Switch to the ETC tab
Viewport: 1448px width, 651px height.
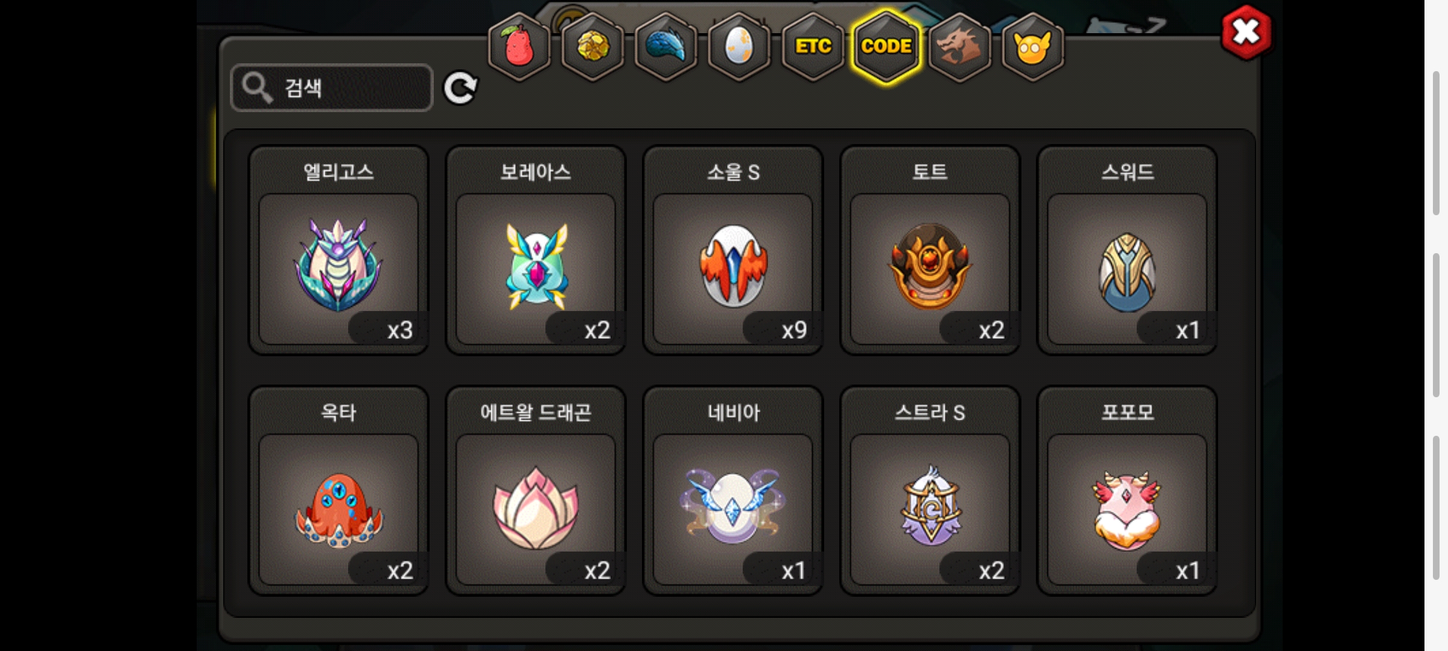tap(813, 46)
